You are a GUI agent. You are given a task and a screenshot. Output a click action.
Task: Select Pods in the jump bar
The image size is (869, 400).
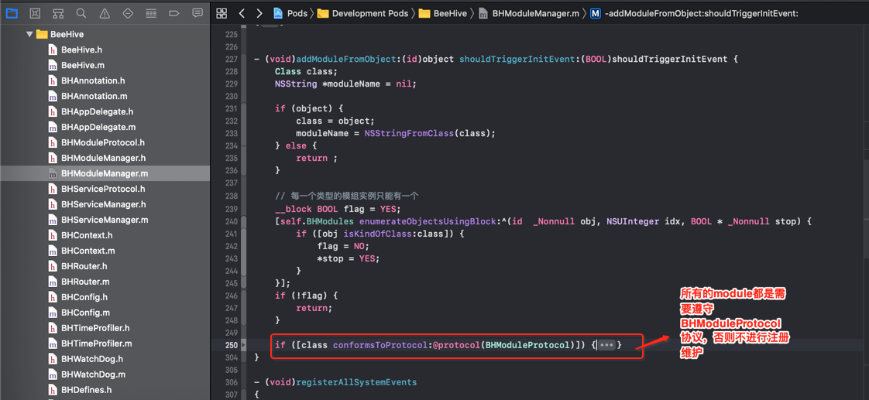[x=290, y=13]
